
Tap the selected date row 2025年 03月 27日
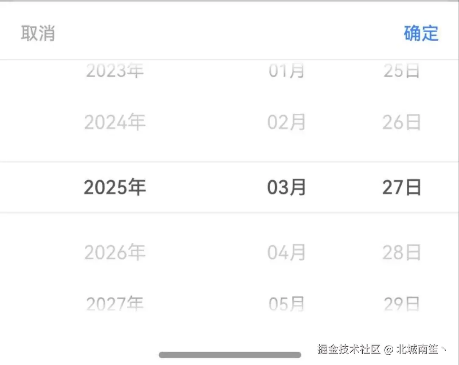(x=229, y=187)
